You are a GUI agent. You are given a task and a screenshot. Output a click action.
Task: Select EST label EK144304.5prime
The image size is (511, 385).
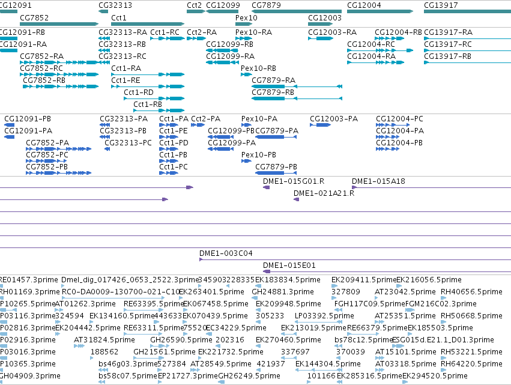328,364
